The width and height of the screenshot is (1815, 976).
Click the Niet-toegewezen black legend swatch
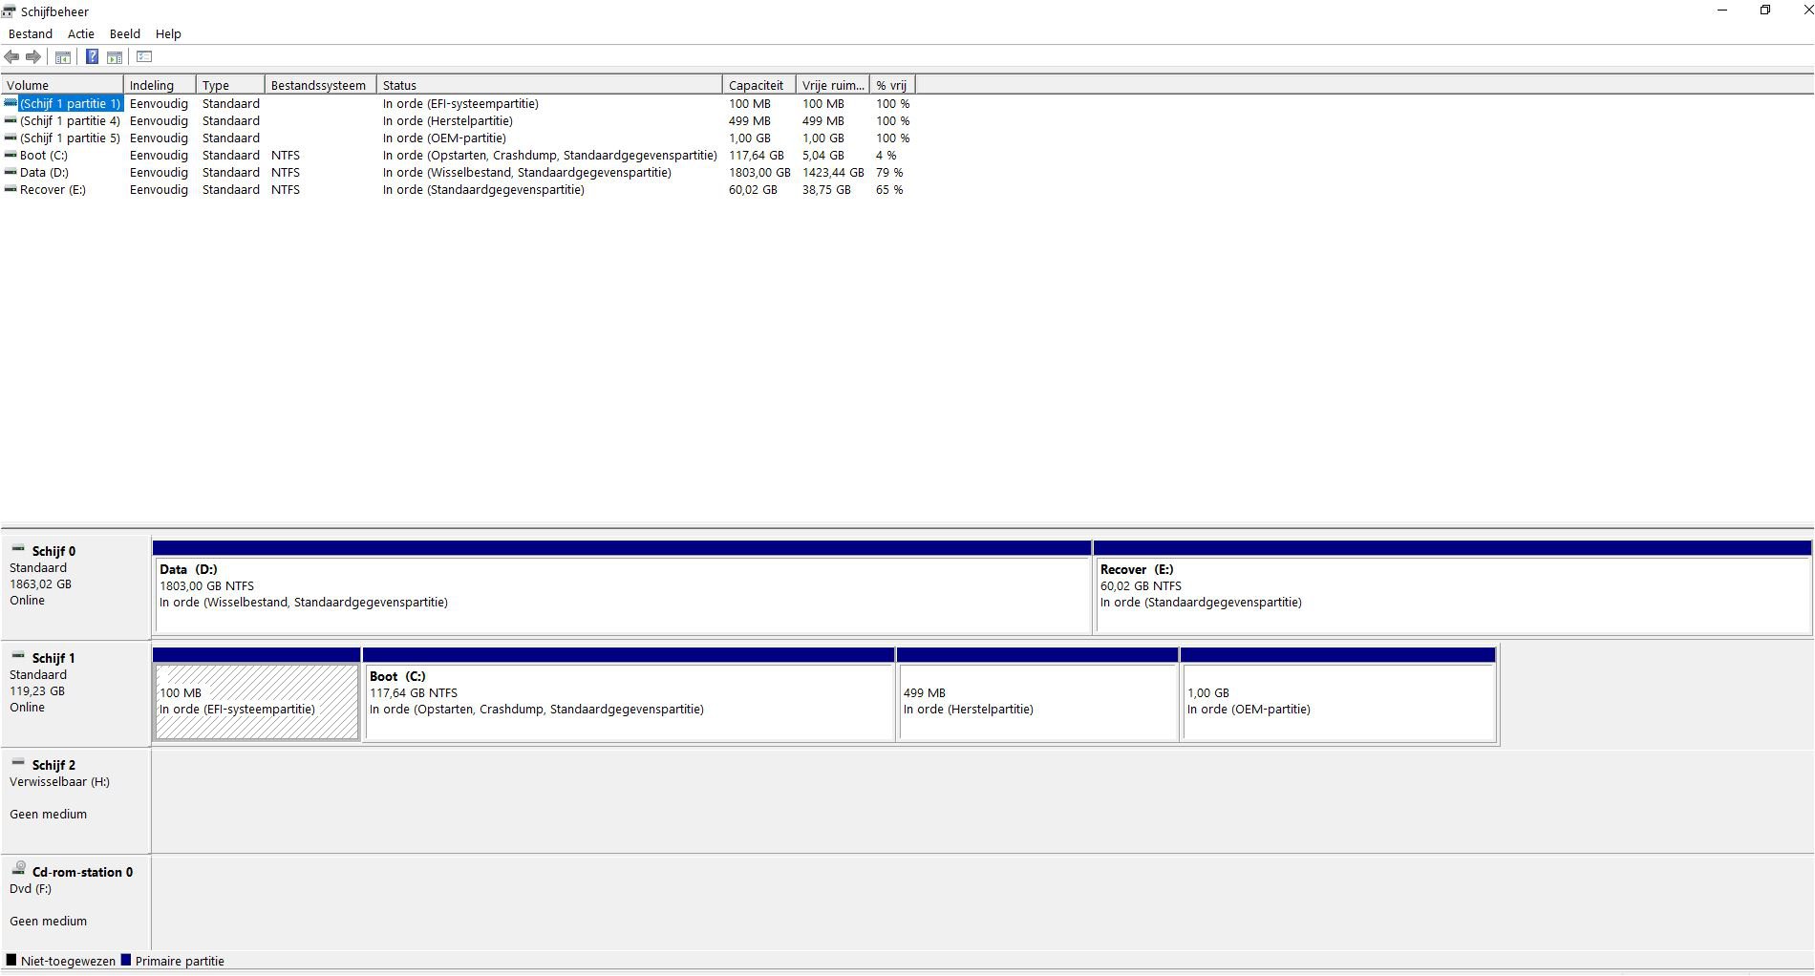(11, 961)
